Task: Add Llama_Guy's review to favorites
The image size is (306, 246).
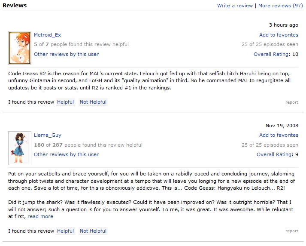Action: point(279,135)
